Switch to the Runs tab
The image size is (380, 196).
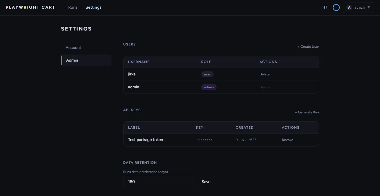[73, 7]
